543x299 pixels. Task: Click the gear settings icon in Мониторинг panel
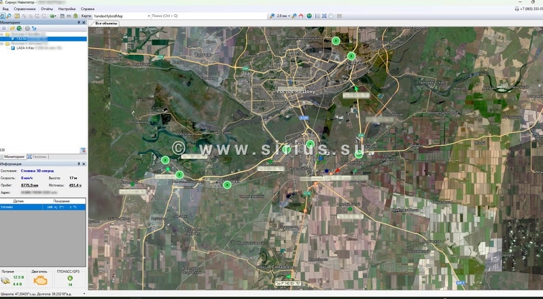pyautogui.click(x=27, y=28)
